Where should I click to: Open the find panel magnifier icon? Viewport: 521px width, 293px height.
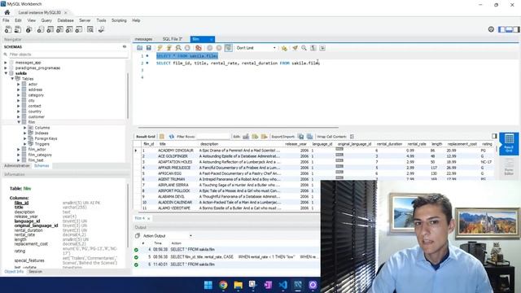tap(304, 48)
